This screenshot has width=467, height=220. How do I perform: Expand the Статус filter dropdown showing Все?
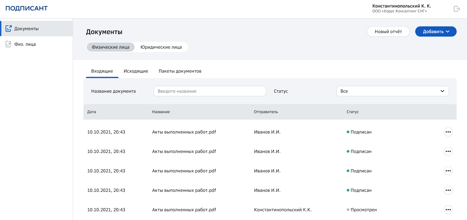click(x=393, y=91)
